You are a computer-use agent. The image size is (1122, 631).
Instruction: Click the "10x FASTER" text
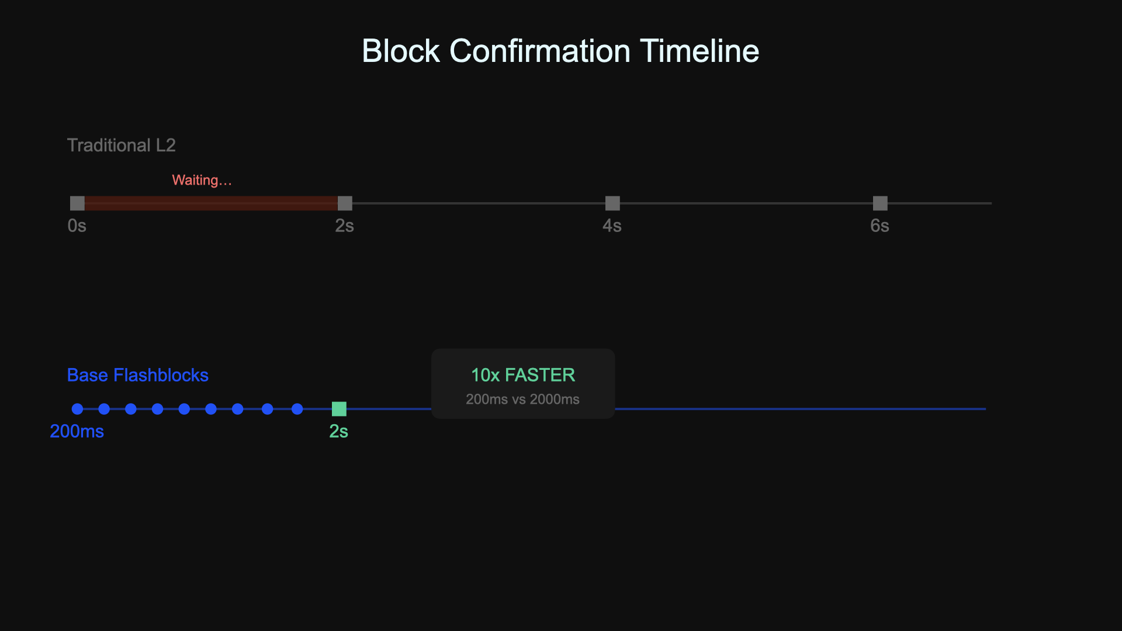point(523,375)
